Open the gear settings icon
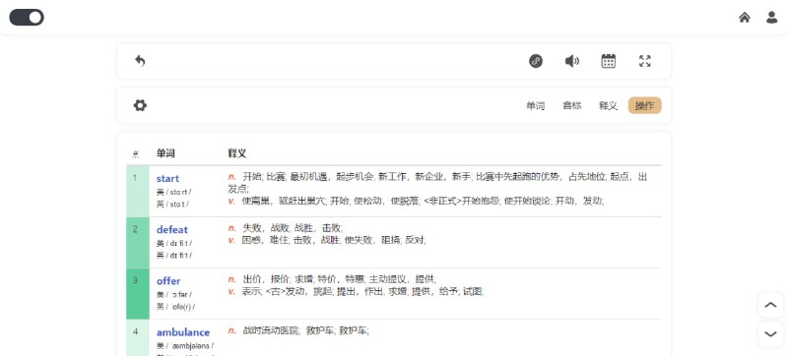 click(x=140, y=105)
